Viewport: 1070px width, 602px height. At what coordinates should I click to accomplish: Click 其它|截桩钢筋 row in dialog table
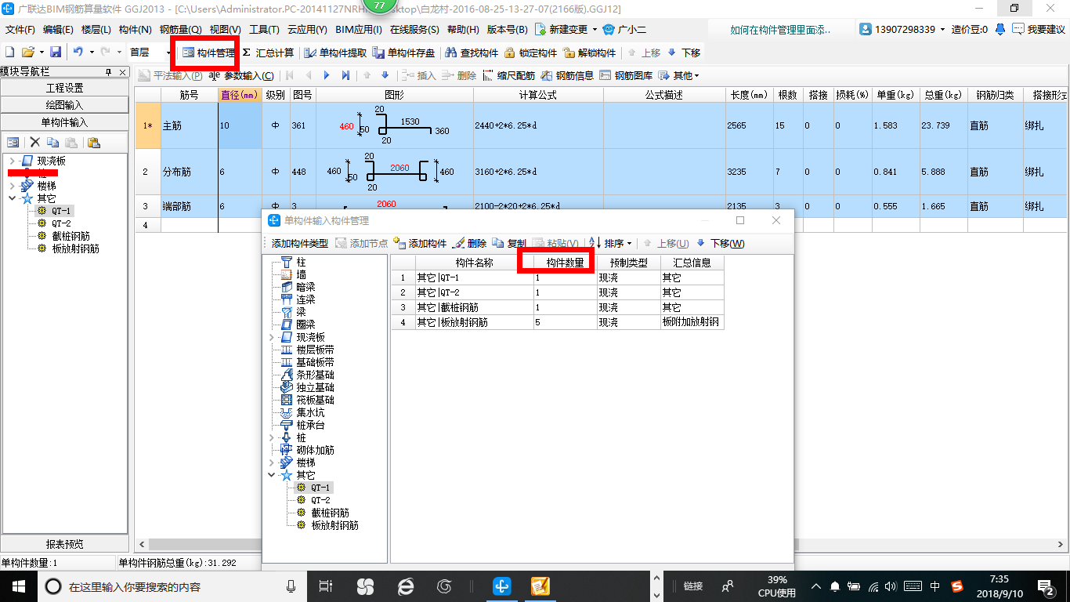pos(557,307)
